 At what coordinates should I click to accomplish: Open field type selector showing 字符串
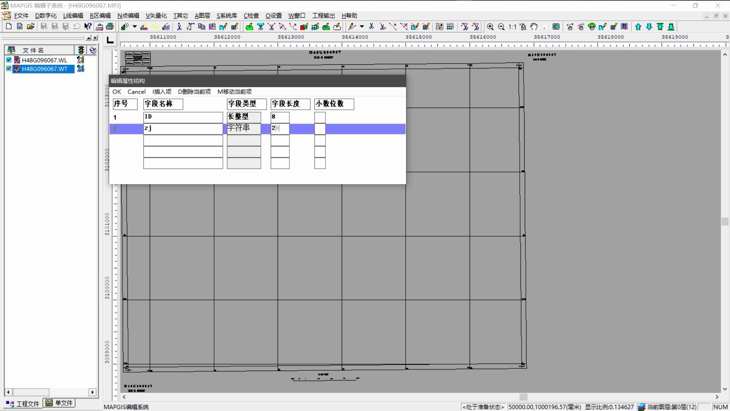pos(244,128)
